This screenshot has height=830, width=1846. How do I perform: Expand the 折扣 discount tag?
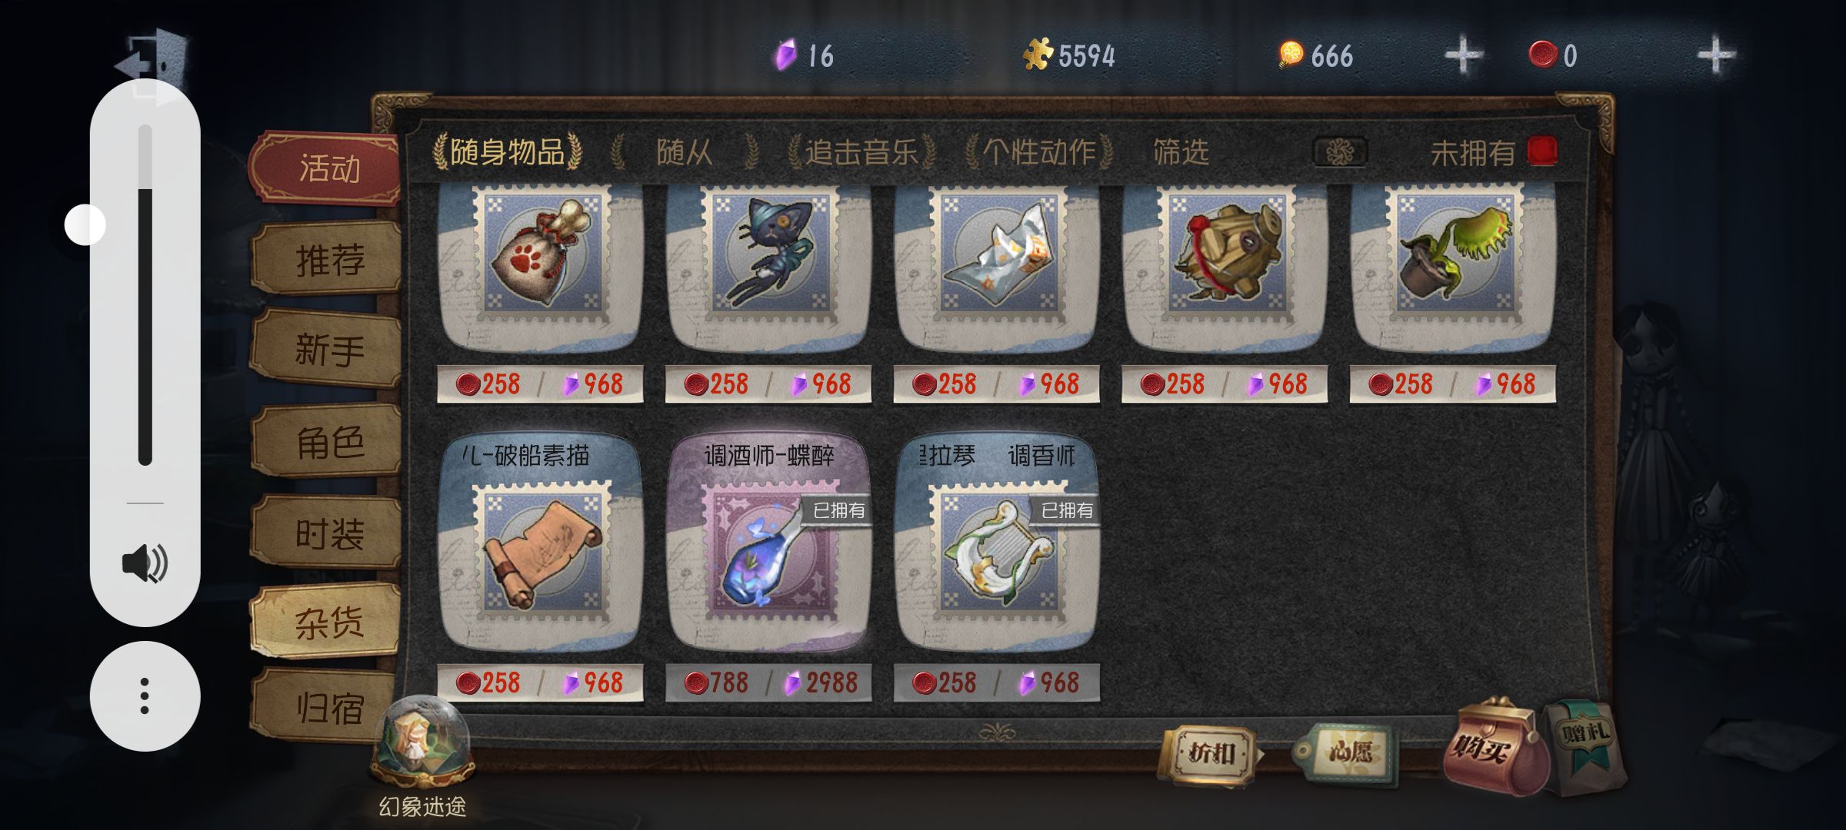click(x=1211, y=755)
